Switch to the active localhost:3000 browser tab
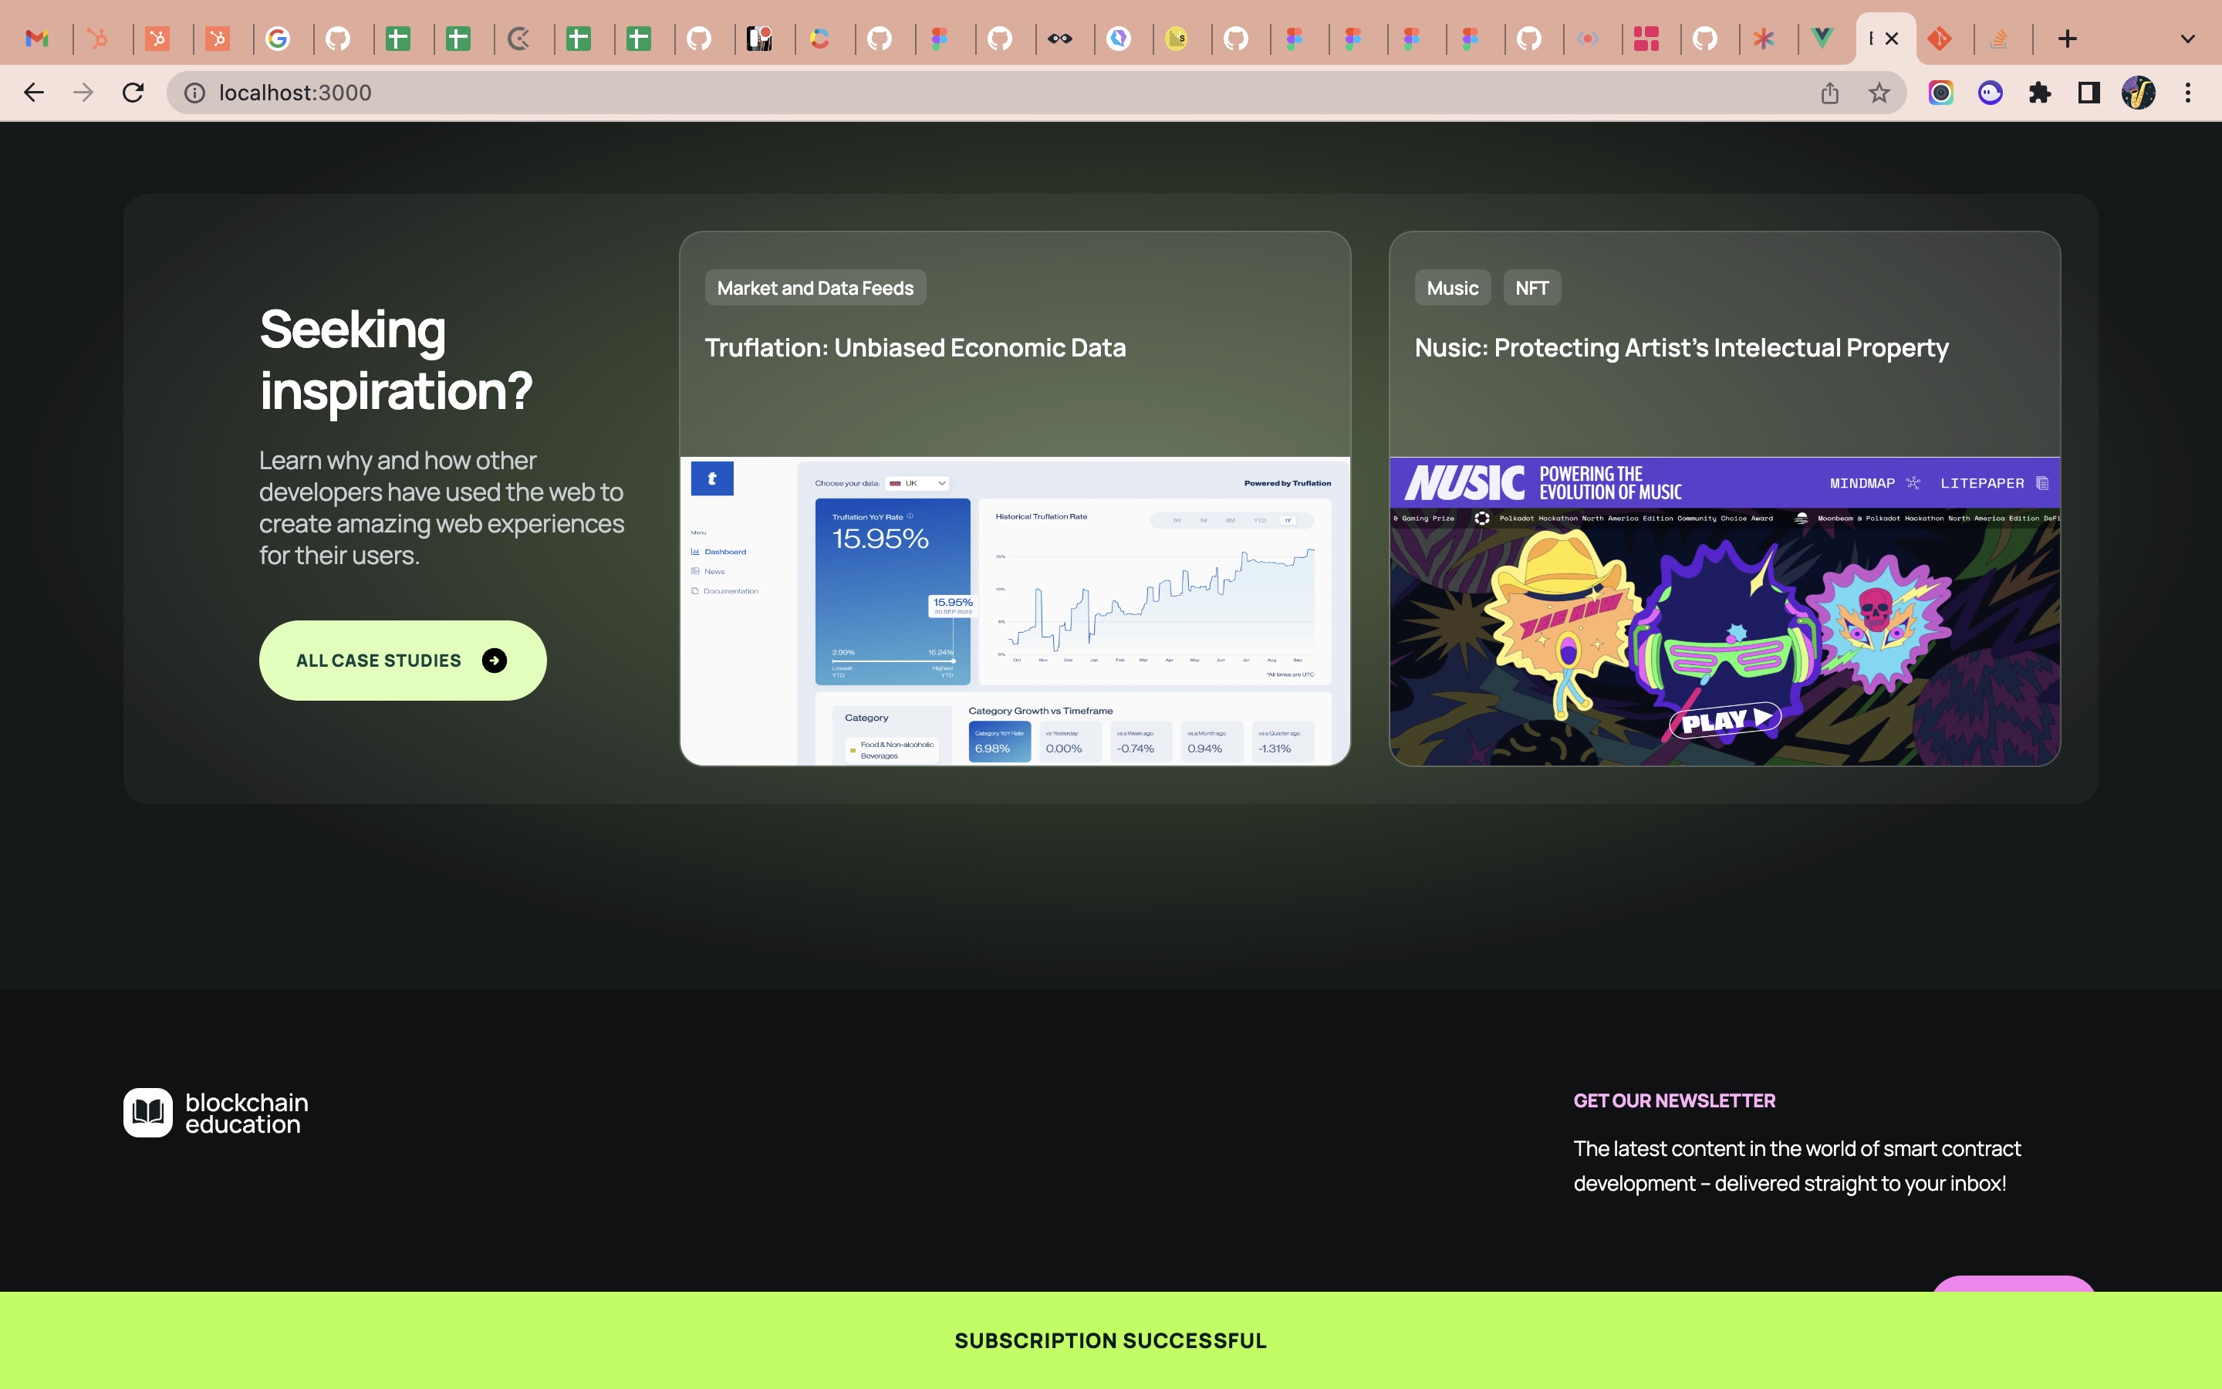This screenshot has width=2222, height=1389. [x=1873, y=38]
